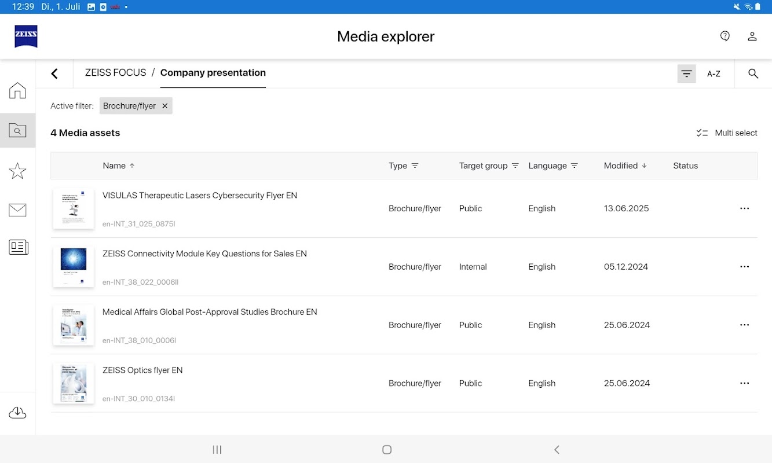
Task: Open favorites star in the sidebar
Action: click(x=17, y=171)
